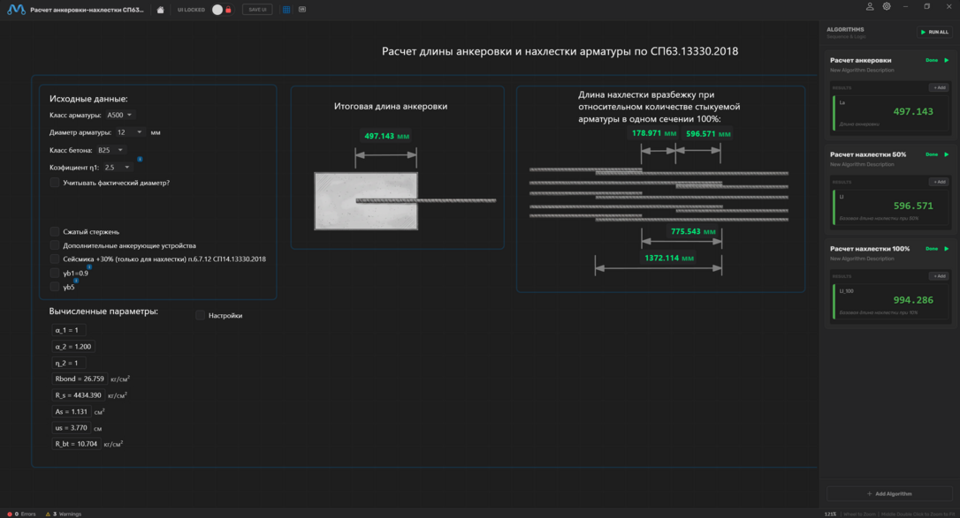Open the settings gear icon

[887, 7]
